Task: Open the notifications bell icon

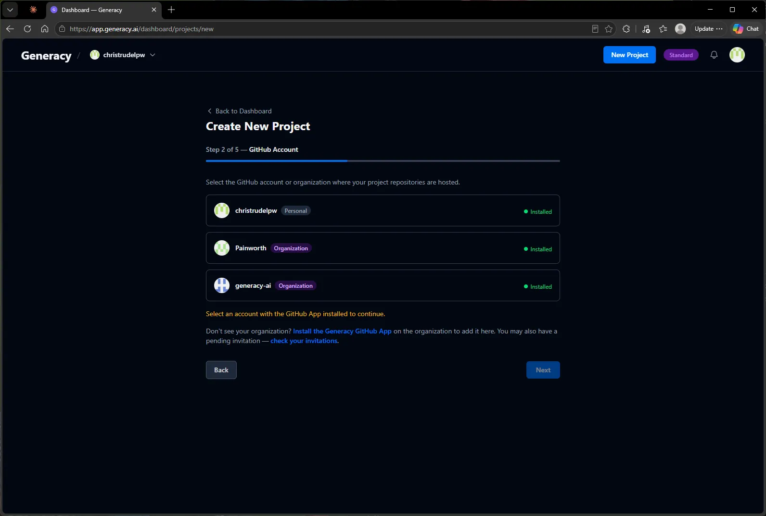Action: (x=714, y=55)
